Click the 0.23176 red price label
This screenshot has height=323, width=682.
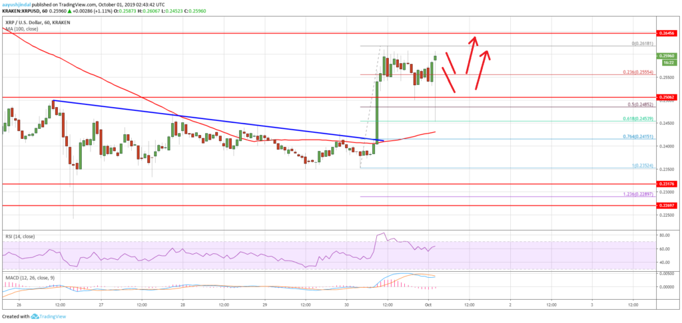click(x=669, y=183)
